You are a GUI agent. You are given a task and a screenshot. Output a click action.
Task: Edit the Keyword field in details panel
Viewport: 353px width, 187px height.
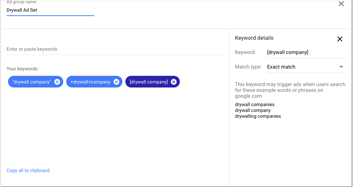click(306, 52)
